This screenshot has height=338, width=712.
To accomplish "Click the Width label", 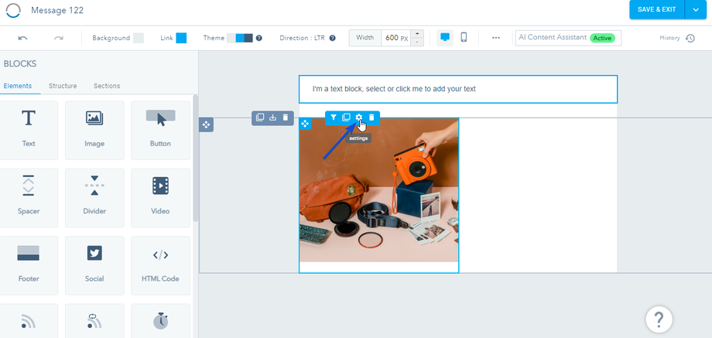I will pos(365,38).
